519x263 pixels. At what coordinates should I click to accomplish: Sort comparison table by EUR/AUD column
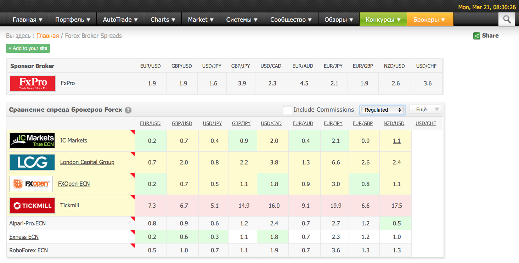tap(303, 123)
